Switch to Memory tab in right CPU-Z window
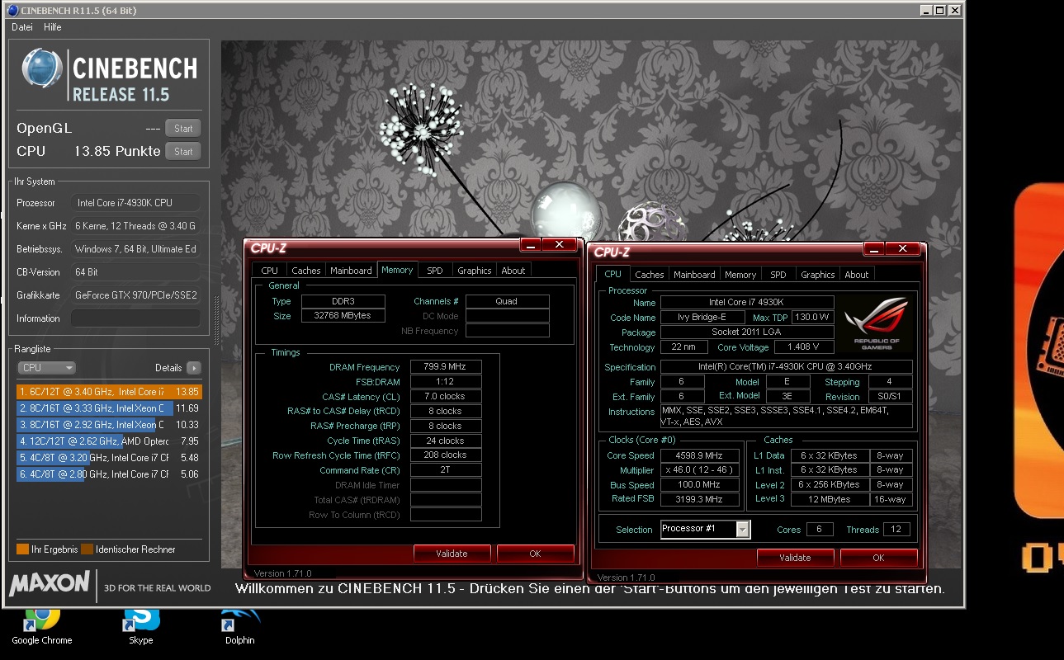The height and width of the screenshot is (660, 1064). tap(740, 275)
